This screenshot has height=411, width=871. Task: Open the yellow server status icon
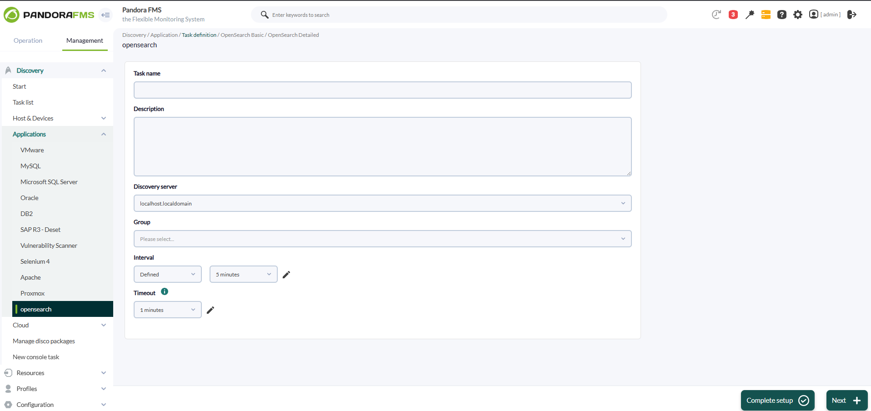click(766, 15)
